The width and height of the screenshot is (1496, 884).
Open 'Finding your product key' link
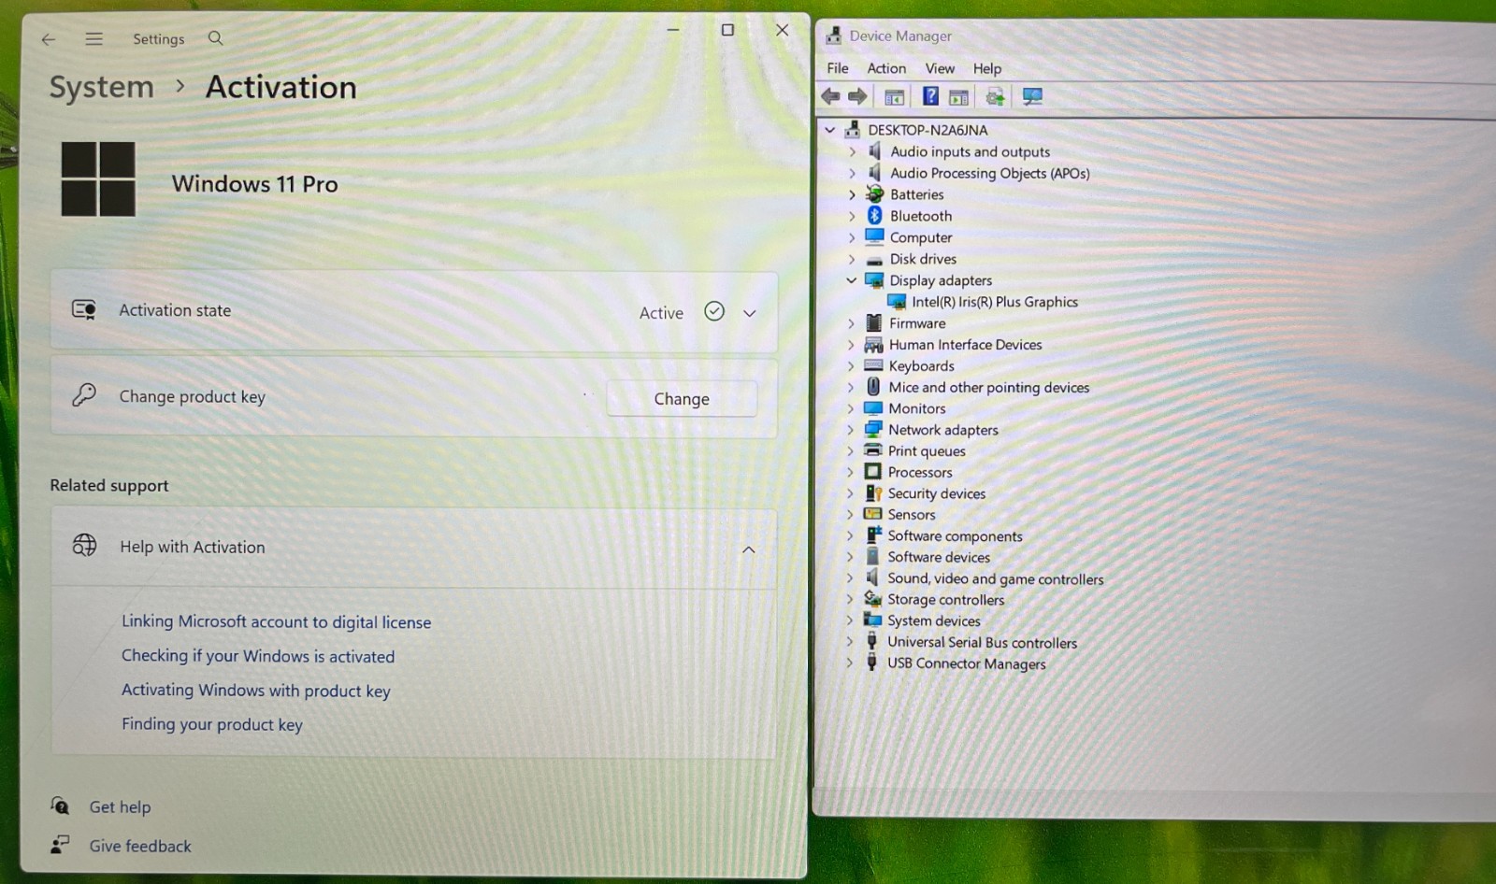click(212, 724)
